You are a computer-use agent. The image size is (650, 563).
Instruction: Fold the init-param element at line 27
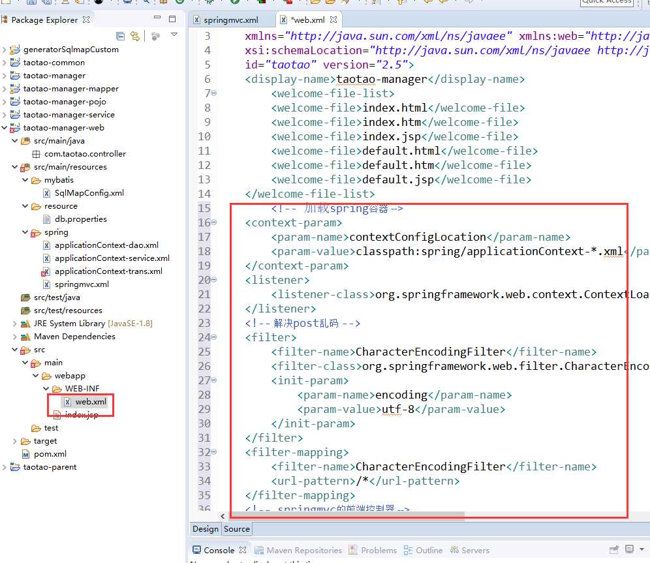click(x=214, y=380)
